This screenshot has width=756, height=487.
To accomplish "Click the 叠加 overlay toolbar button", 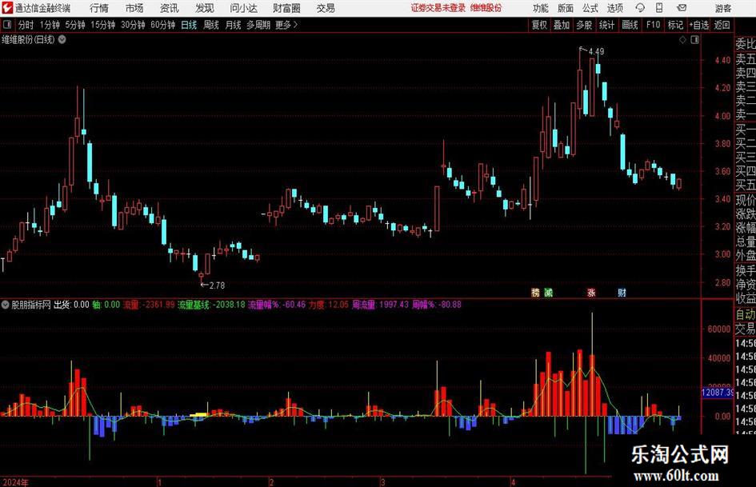I will [562, 25].
